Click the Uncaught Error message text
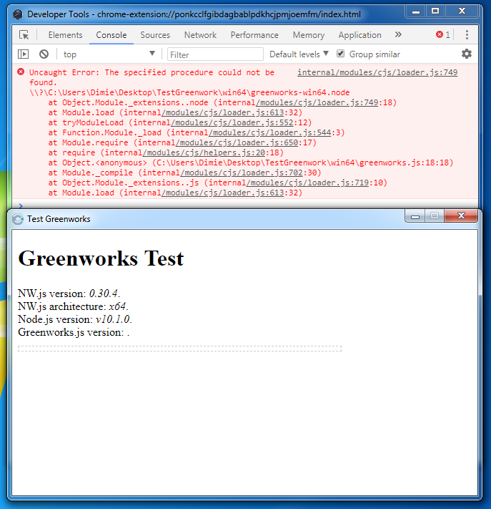Image resolution: width=491 pixels, height=509 pixels. [x=152, y=77]
